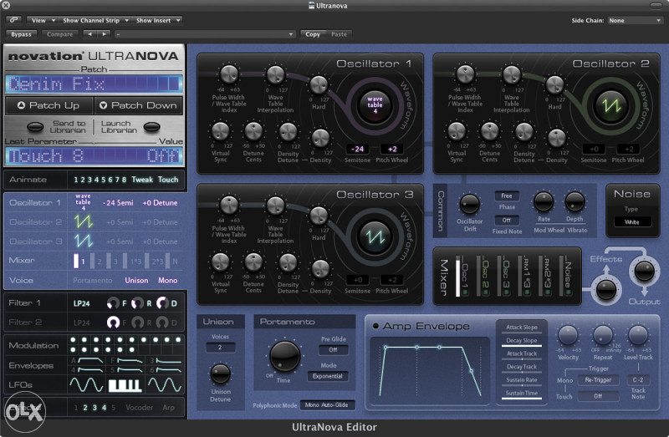Click Oscillator 1 Density knob
The width and height of the screenshot is (669, 437).
(320, 138)
